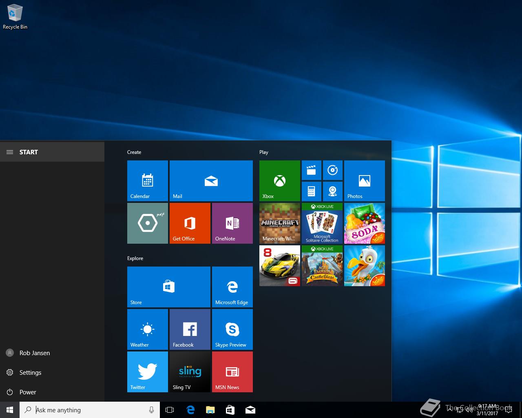Open the Asphalt 8 racing tile
522x418 pixels.
280,266
